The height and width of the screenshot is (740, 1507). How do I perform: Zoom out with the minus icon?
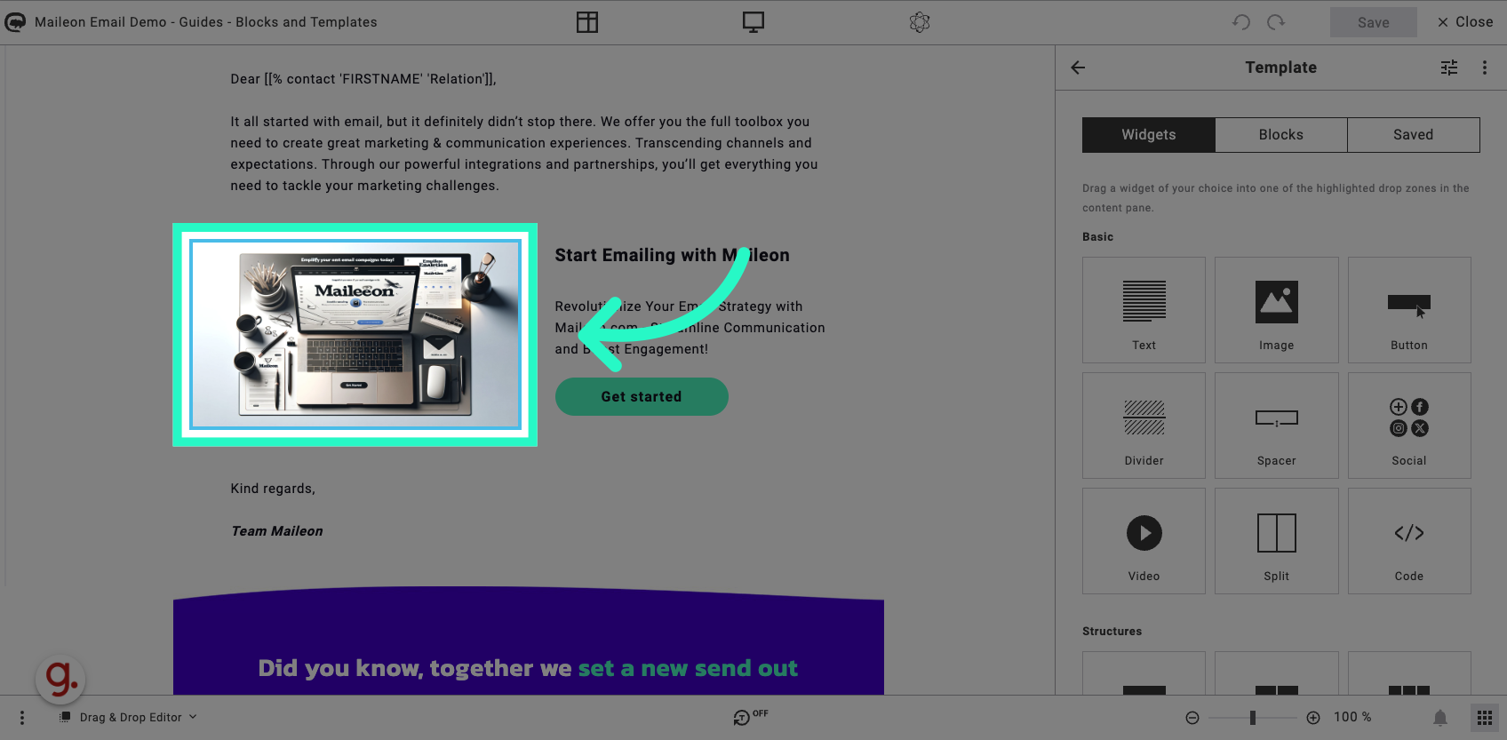1192,718
